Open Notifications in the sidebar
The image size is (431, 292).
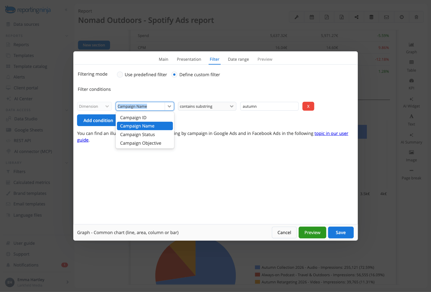26,265
